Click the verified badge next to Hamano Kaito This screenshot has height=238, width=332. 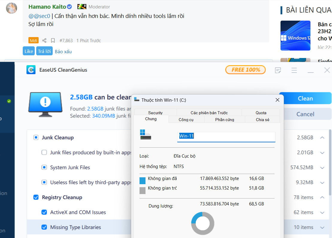point(69,7)
